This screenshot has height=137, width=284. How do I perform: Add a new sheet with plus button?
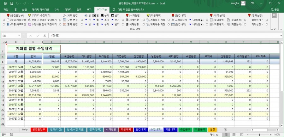click(x=225, y=129)
